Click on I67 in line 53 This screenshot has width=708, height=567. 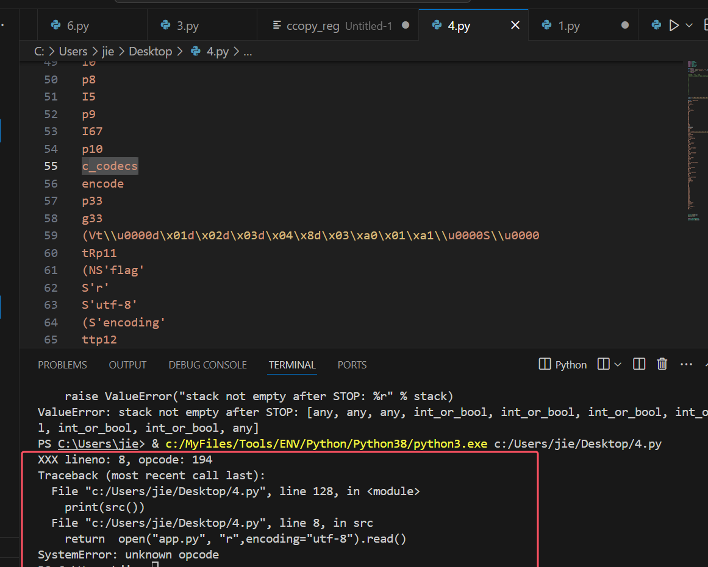(92, 132)
